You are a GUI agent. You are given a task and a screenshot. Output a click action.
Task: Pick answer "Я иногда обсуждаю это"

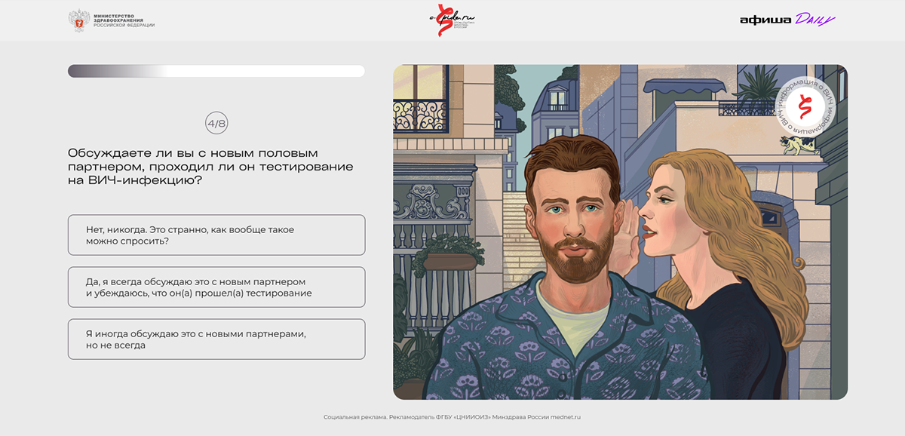[x=216, y=339]
